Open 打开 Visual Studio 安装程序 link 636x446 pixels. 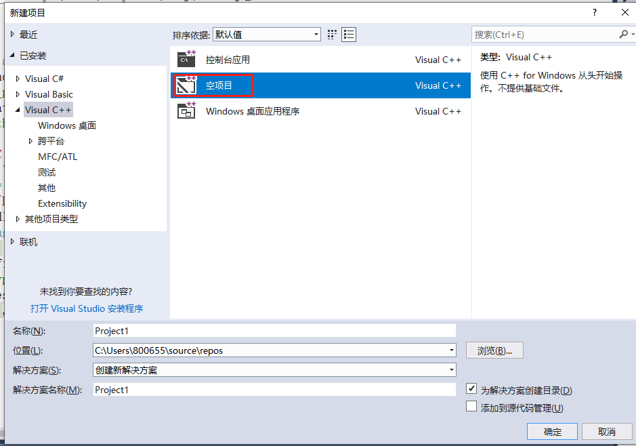click(x=87, y=308)
